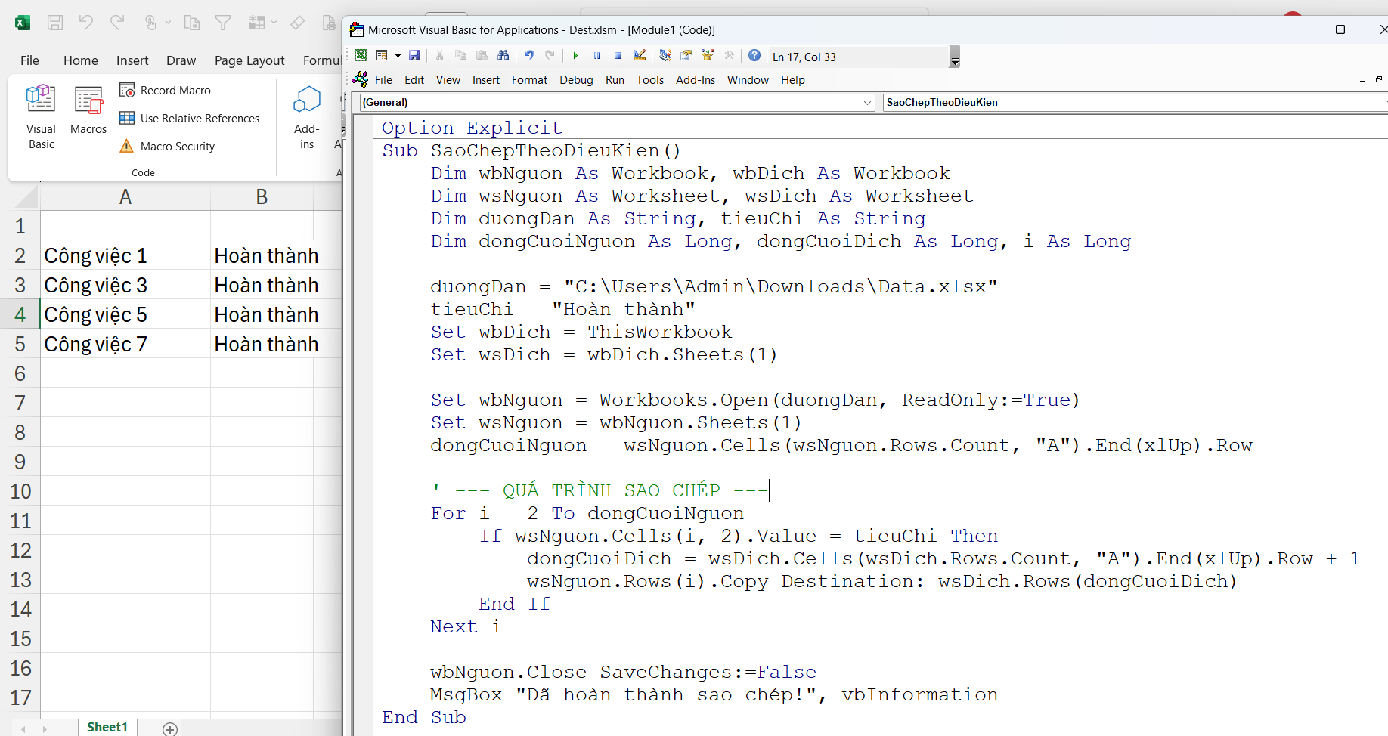Image resolution: width=1388 pixels, height=736 pixels.
Task: Toggle Design Mode in the VBA toolbar
Action: 640,56
